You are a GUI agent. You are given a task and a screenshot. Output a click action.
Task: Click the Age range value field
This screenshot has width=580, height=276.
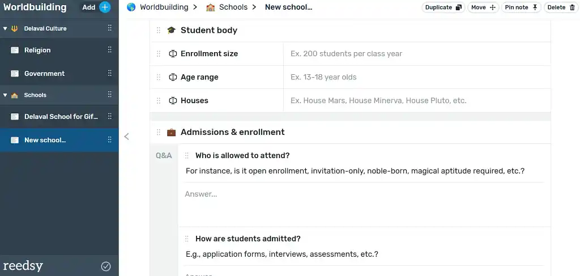pyautogui.click(x=417, y=77)
